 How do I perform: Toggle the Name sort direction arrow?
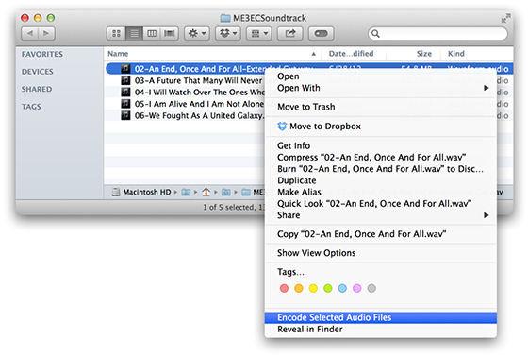click(313, 54)
